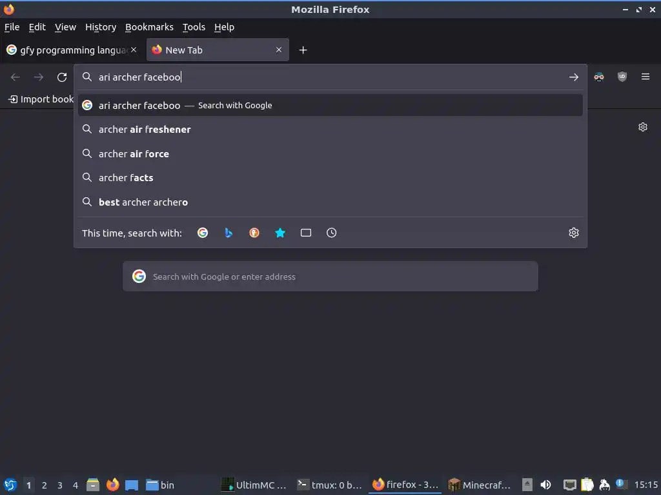This screenshot has height=495, width=661.
Task: Switch to workspace 4 in the pager
Action: coord(76,485)
